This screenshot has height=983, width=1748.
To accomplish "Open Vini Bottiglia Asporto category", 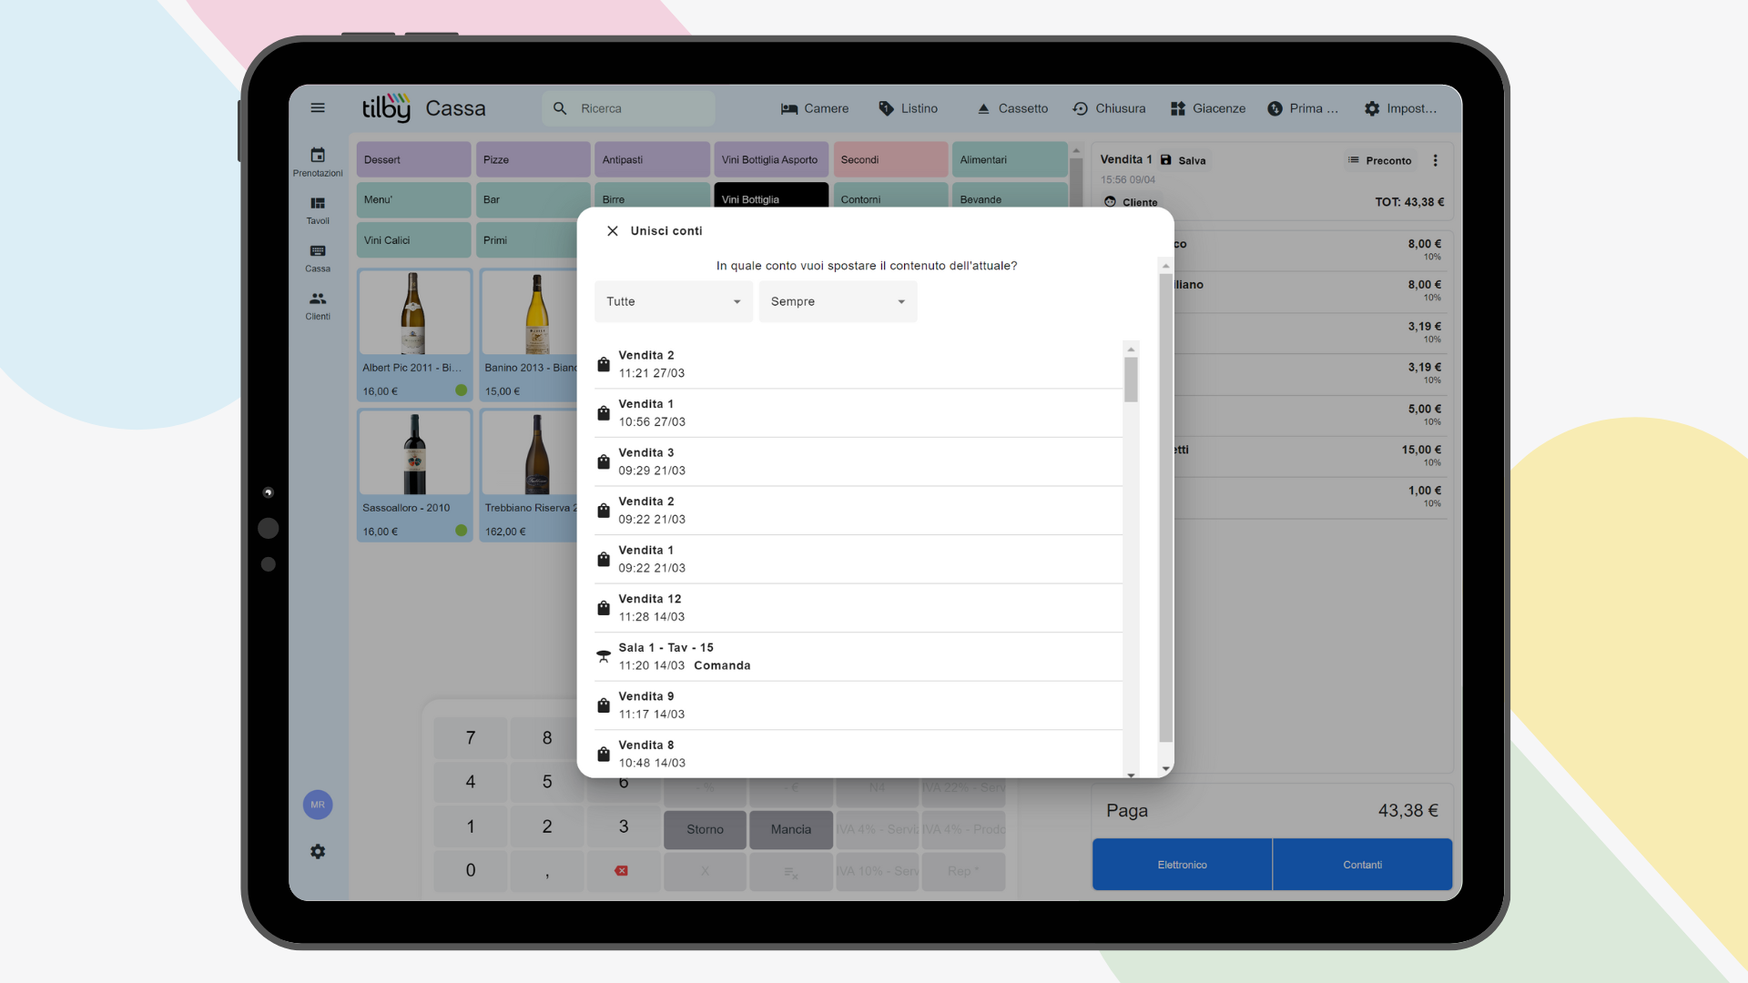I will click(771, 159).
